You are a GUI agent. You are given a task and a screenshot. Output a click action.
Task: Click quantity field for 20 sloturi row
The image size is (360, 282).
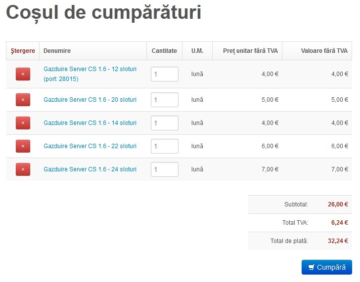165,100
